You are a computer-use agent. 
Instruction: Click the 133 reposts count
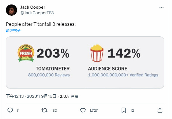pyautogui.click(x=54, y=111)
